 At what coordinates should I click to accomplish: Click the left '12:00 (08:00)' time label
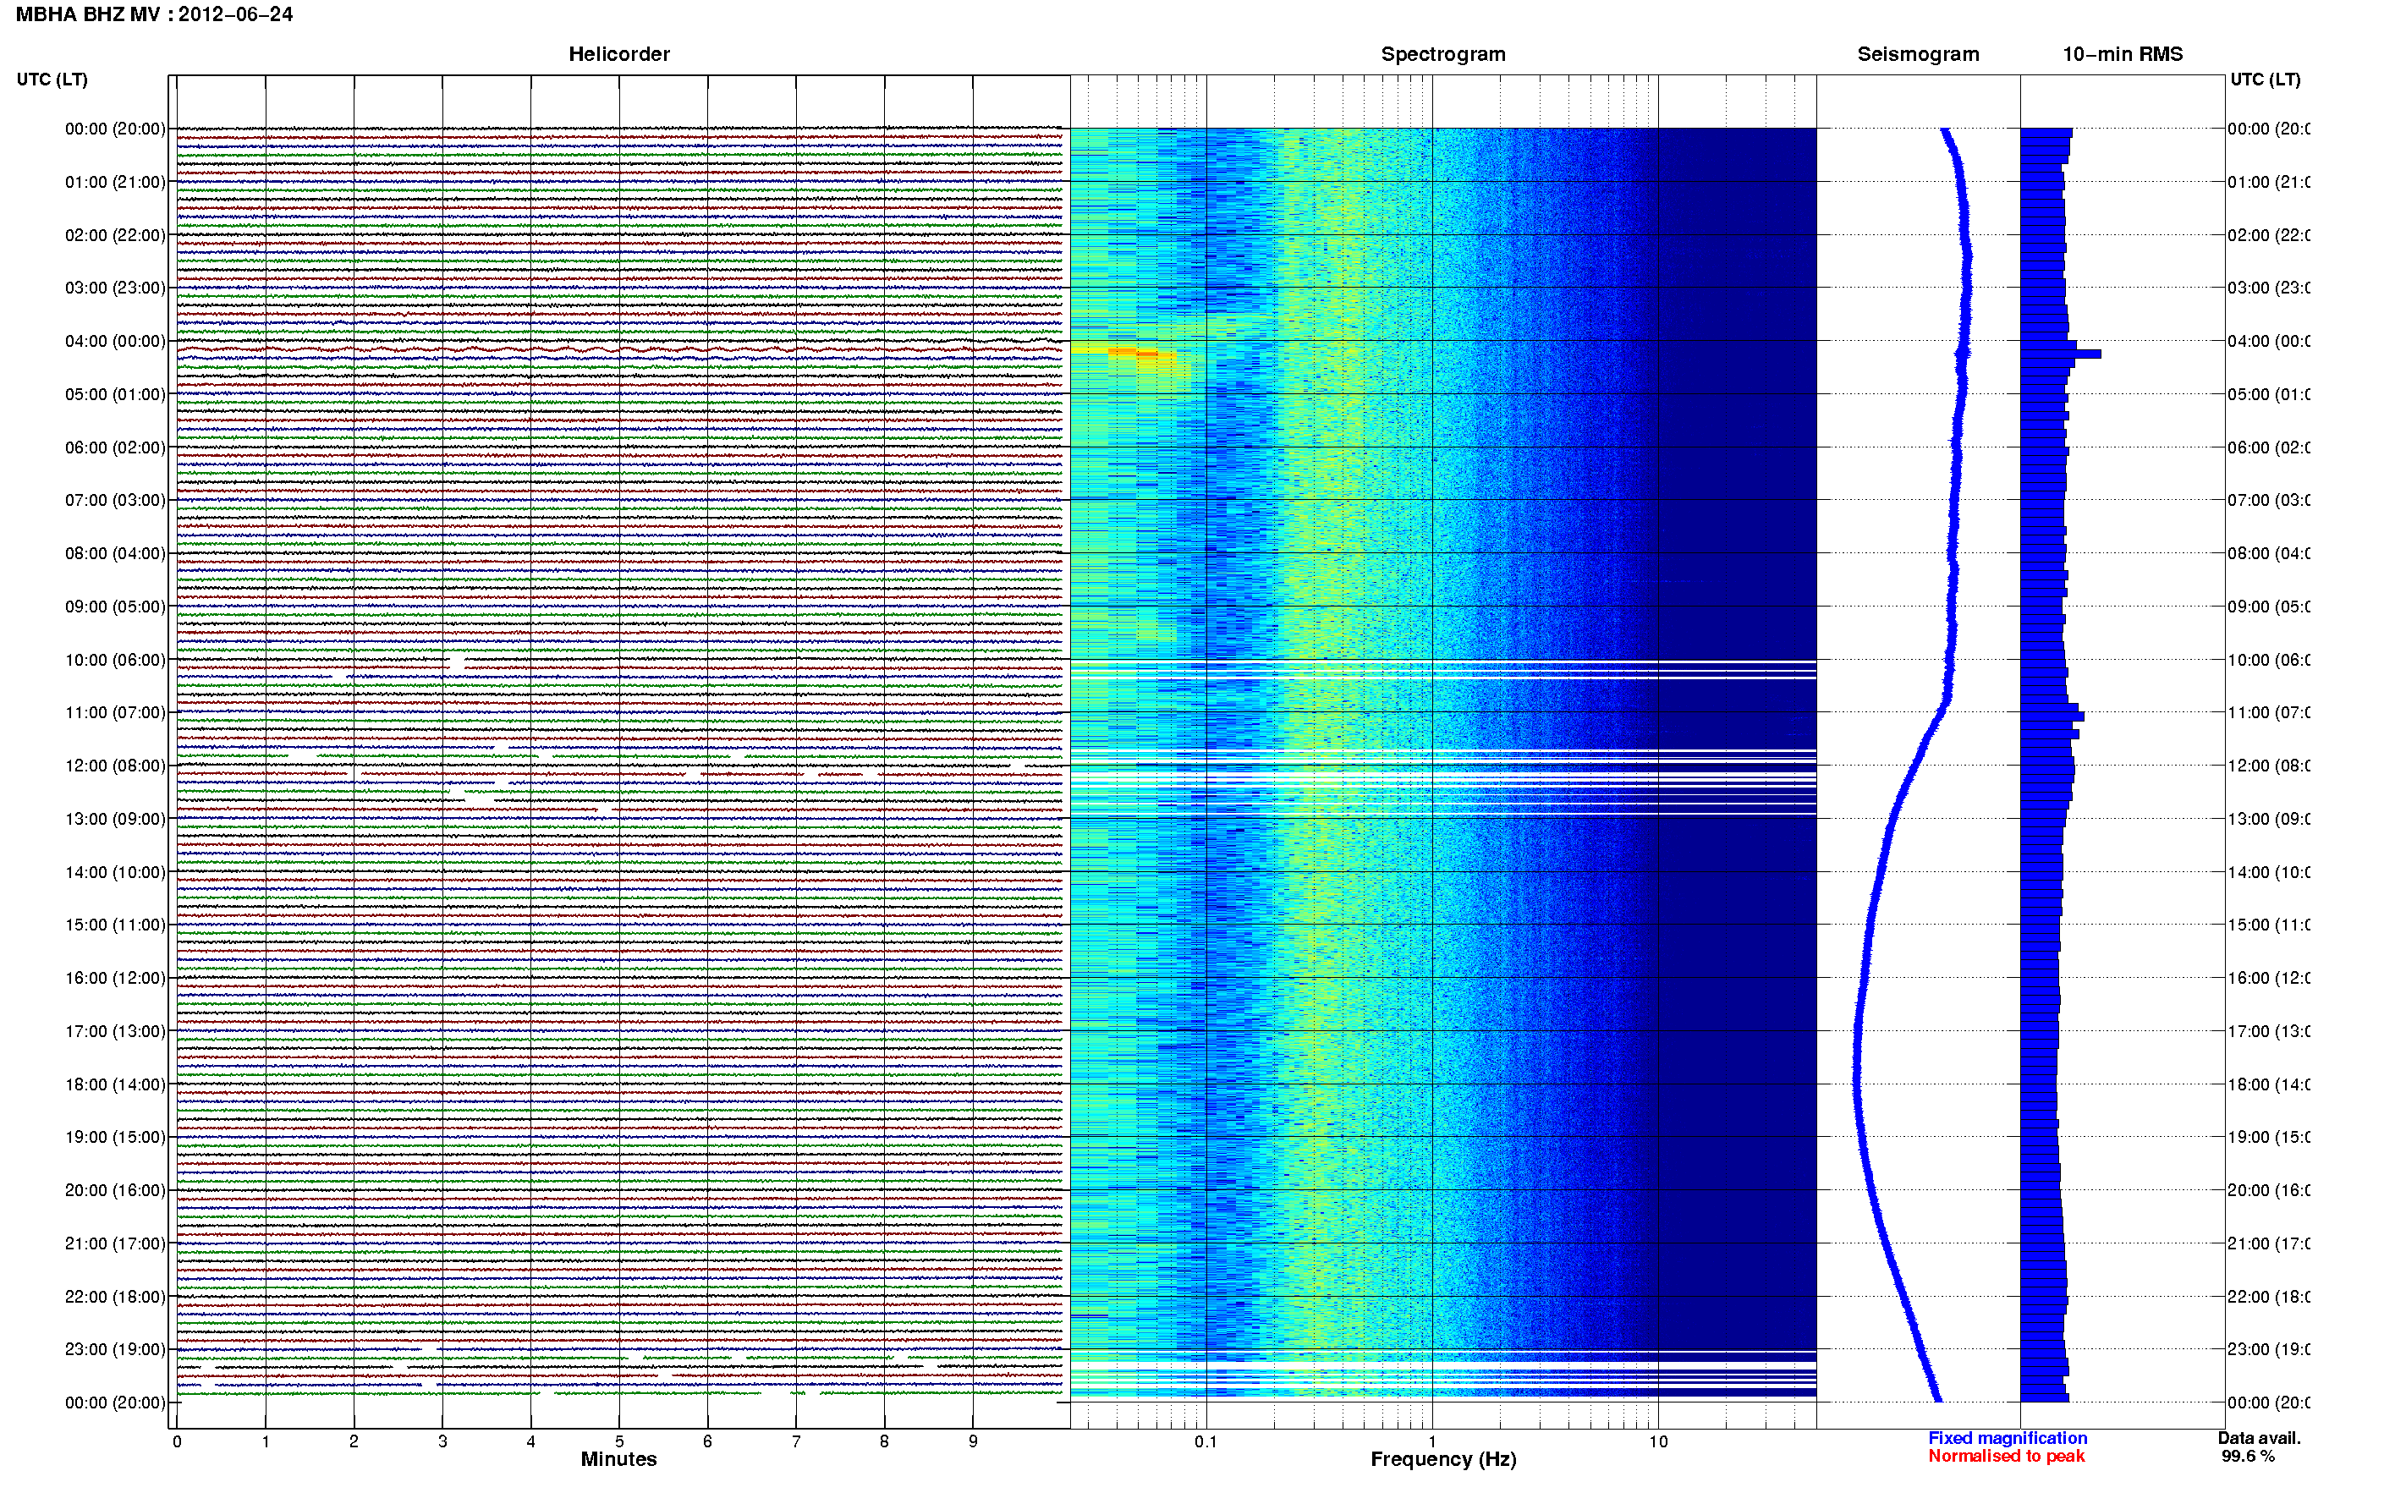(x=115, y=766)
